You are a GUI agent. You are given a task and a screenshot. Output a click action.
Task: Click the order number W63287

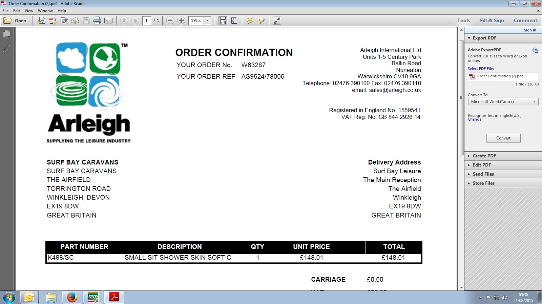click(253, 65)
